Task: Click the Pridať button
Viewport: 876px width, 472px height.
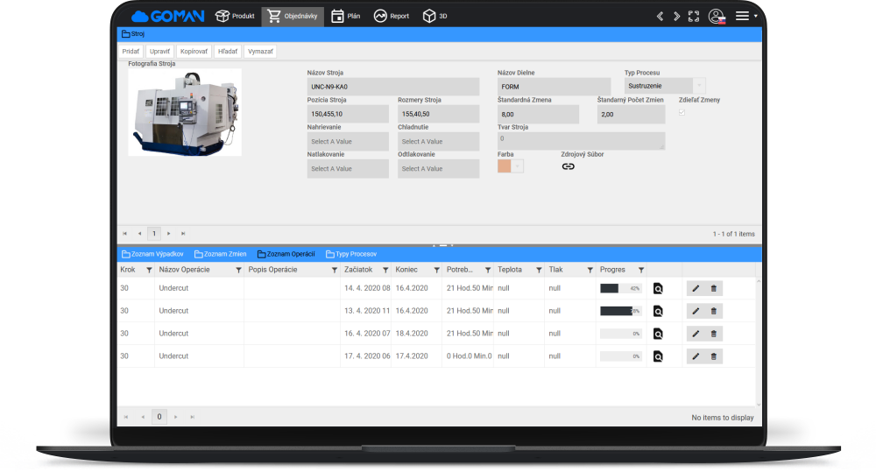Action: click(x=131, y=52)
